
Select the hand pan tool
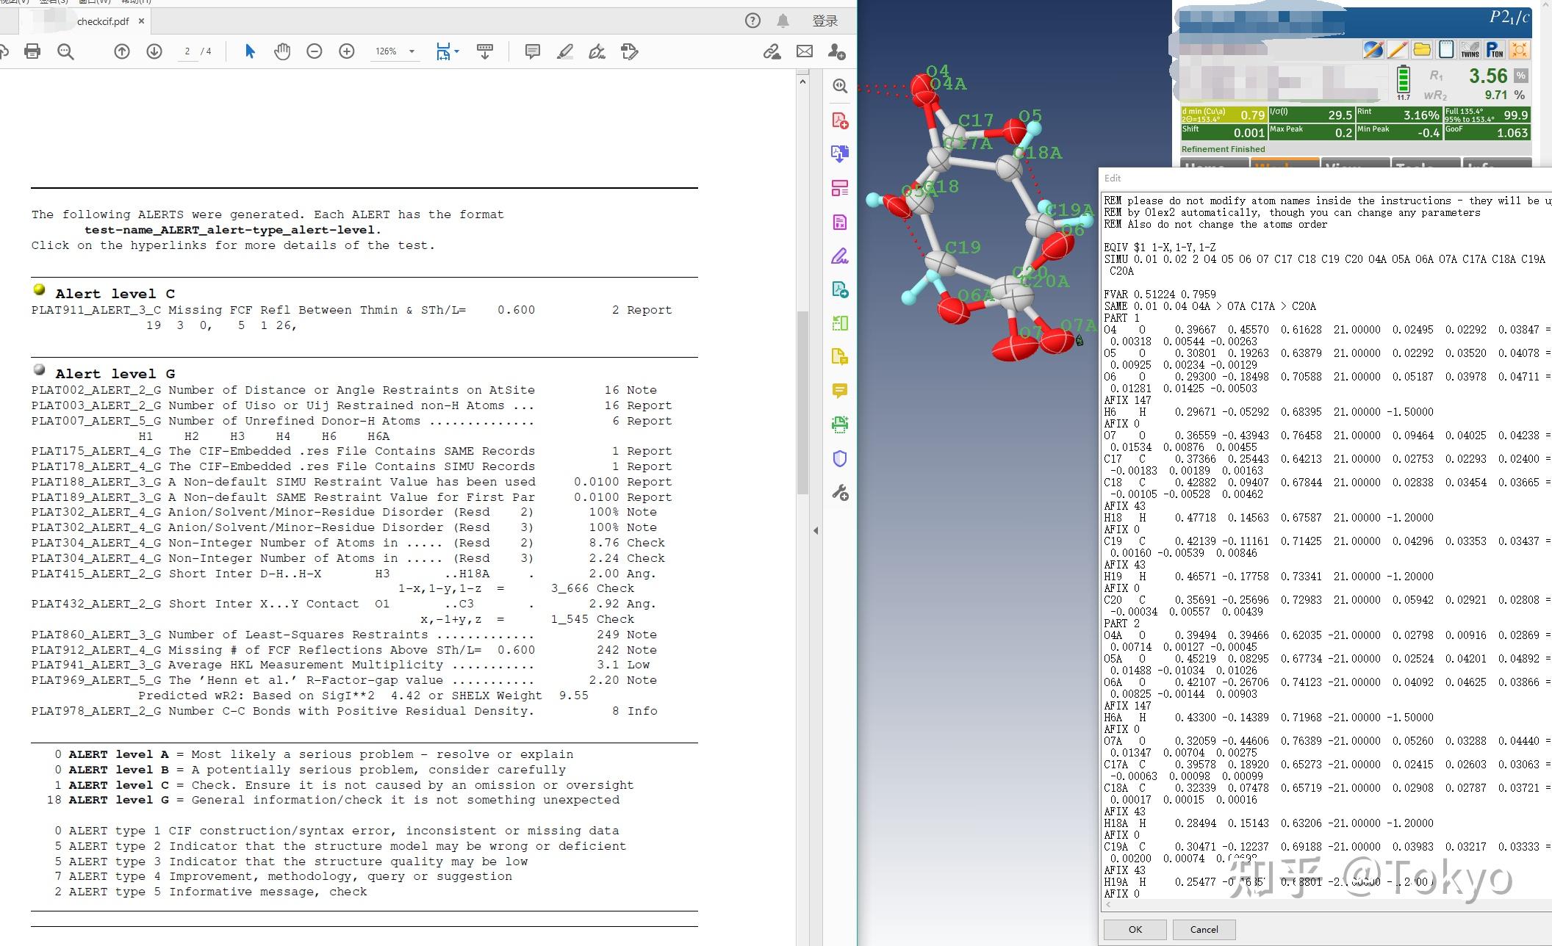(282, 51)
